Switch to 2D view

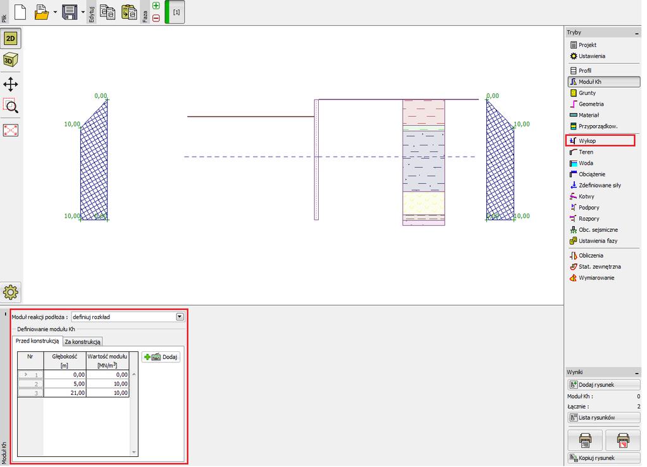click(x=11, y=39)
